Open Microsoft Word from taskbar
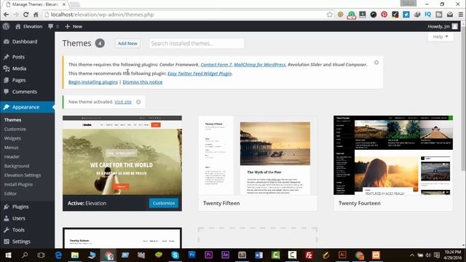Image resolution: width=466 pixels, height=262 pixels. pyautogui.click(x=259, y=255)
